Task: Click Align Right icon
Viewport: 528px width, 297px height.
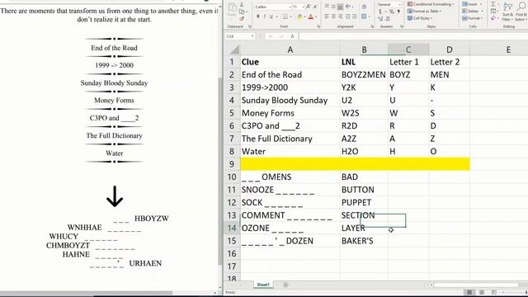Action: (x=340, y=16)
